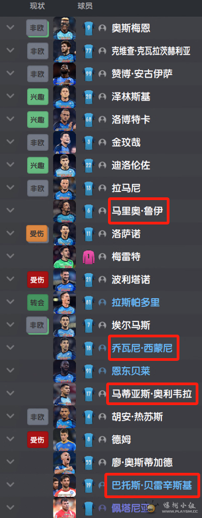
Task: Click the number 55 jersey icon
Action: click(89, 462)
